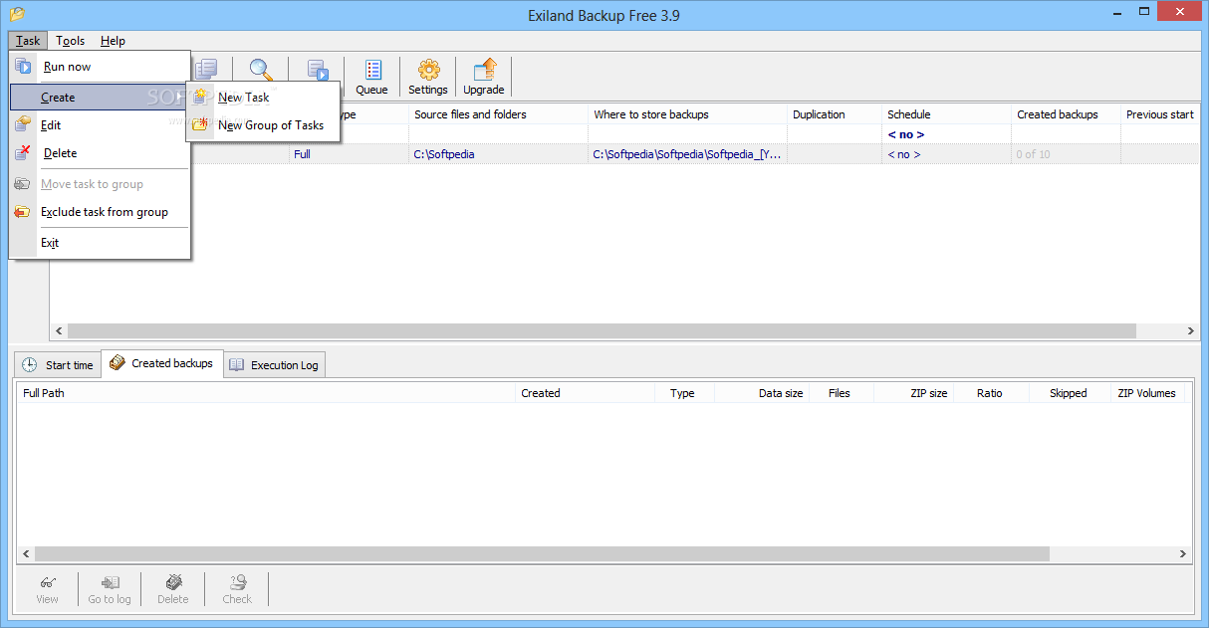
Task: Open the Help menu
Action: tap(113, 41)
